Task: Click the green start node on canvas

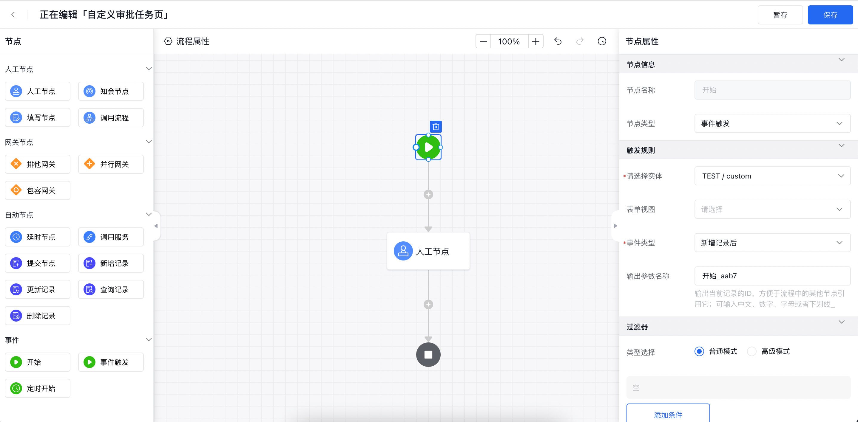Action: pyautogui.click(x=428, y=147)
